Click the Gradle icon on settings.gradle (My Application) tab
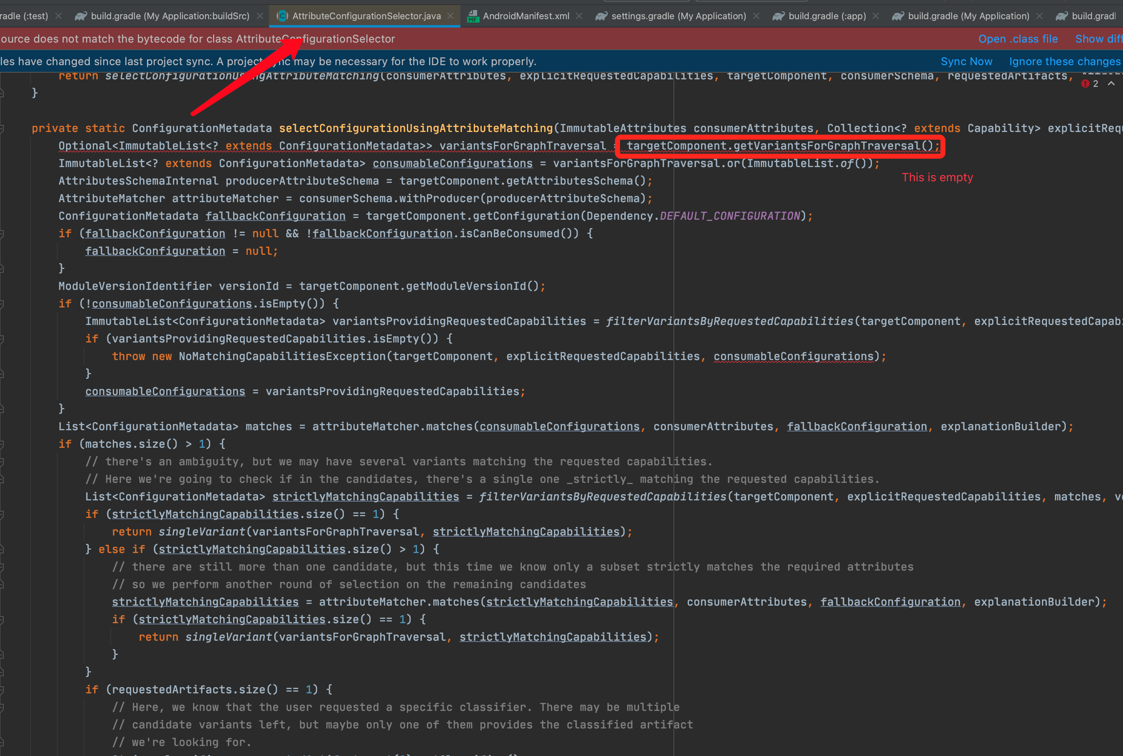 (x=601, y=16)
